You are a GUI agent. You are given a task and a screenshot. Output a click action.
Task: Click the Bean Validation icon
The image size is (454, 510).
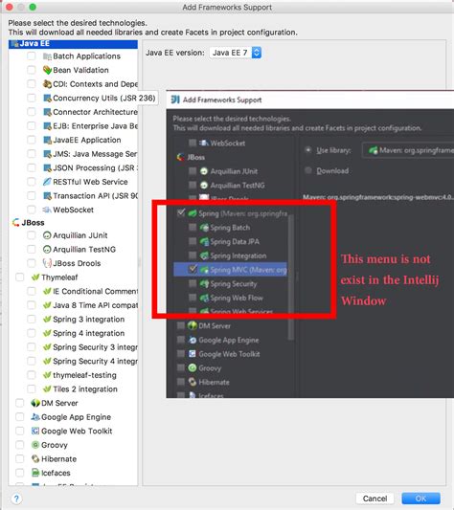[x=47, y=70]
